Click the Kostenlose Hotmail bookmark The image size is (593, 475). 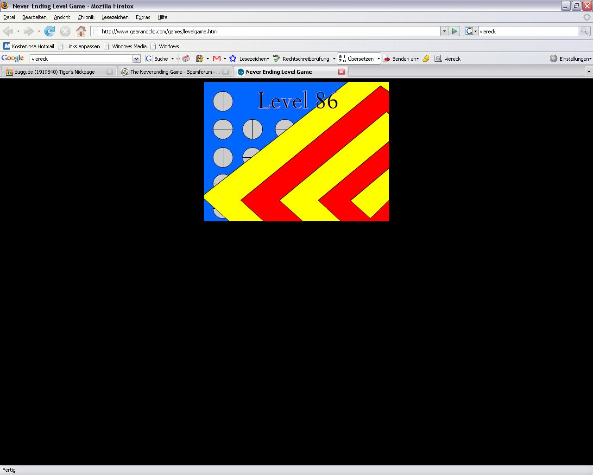[29, 46]
